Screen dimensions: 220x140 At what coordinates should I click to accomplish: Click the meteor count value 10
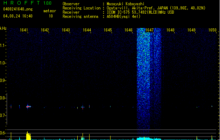[x=51, y=16]
